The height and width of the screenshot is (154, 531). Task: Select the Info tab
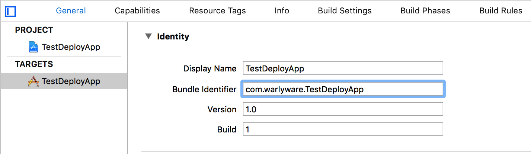[x=282, y=11]
